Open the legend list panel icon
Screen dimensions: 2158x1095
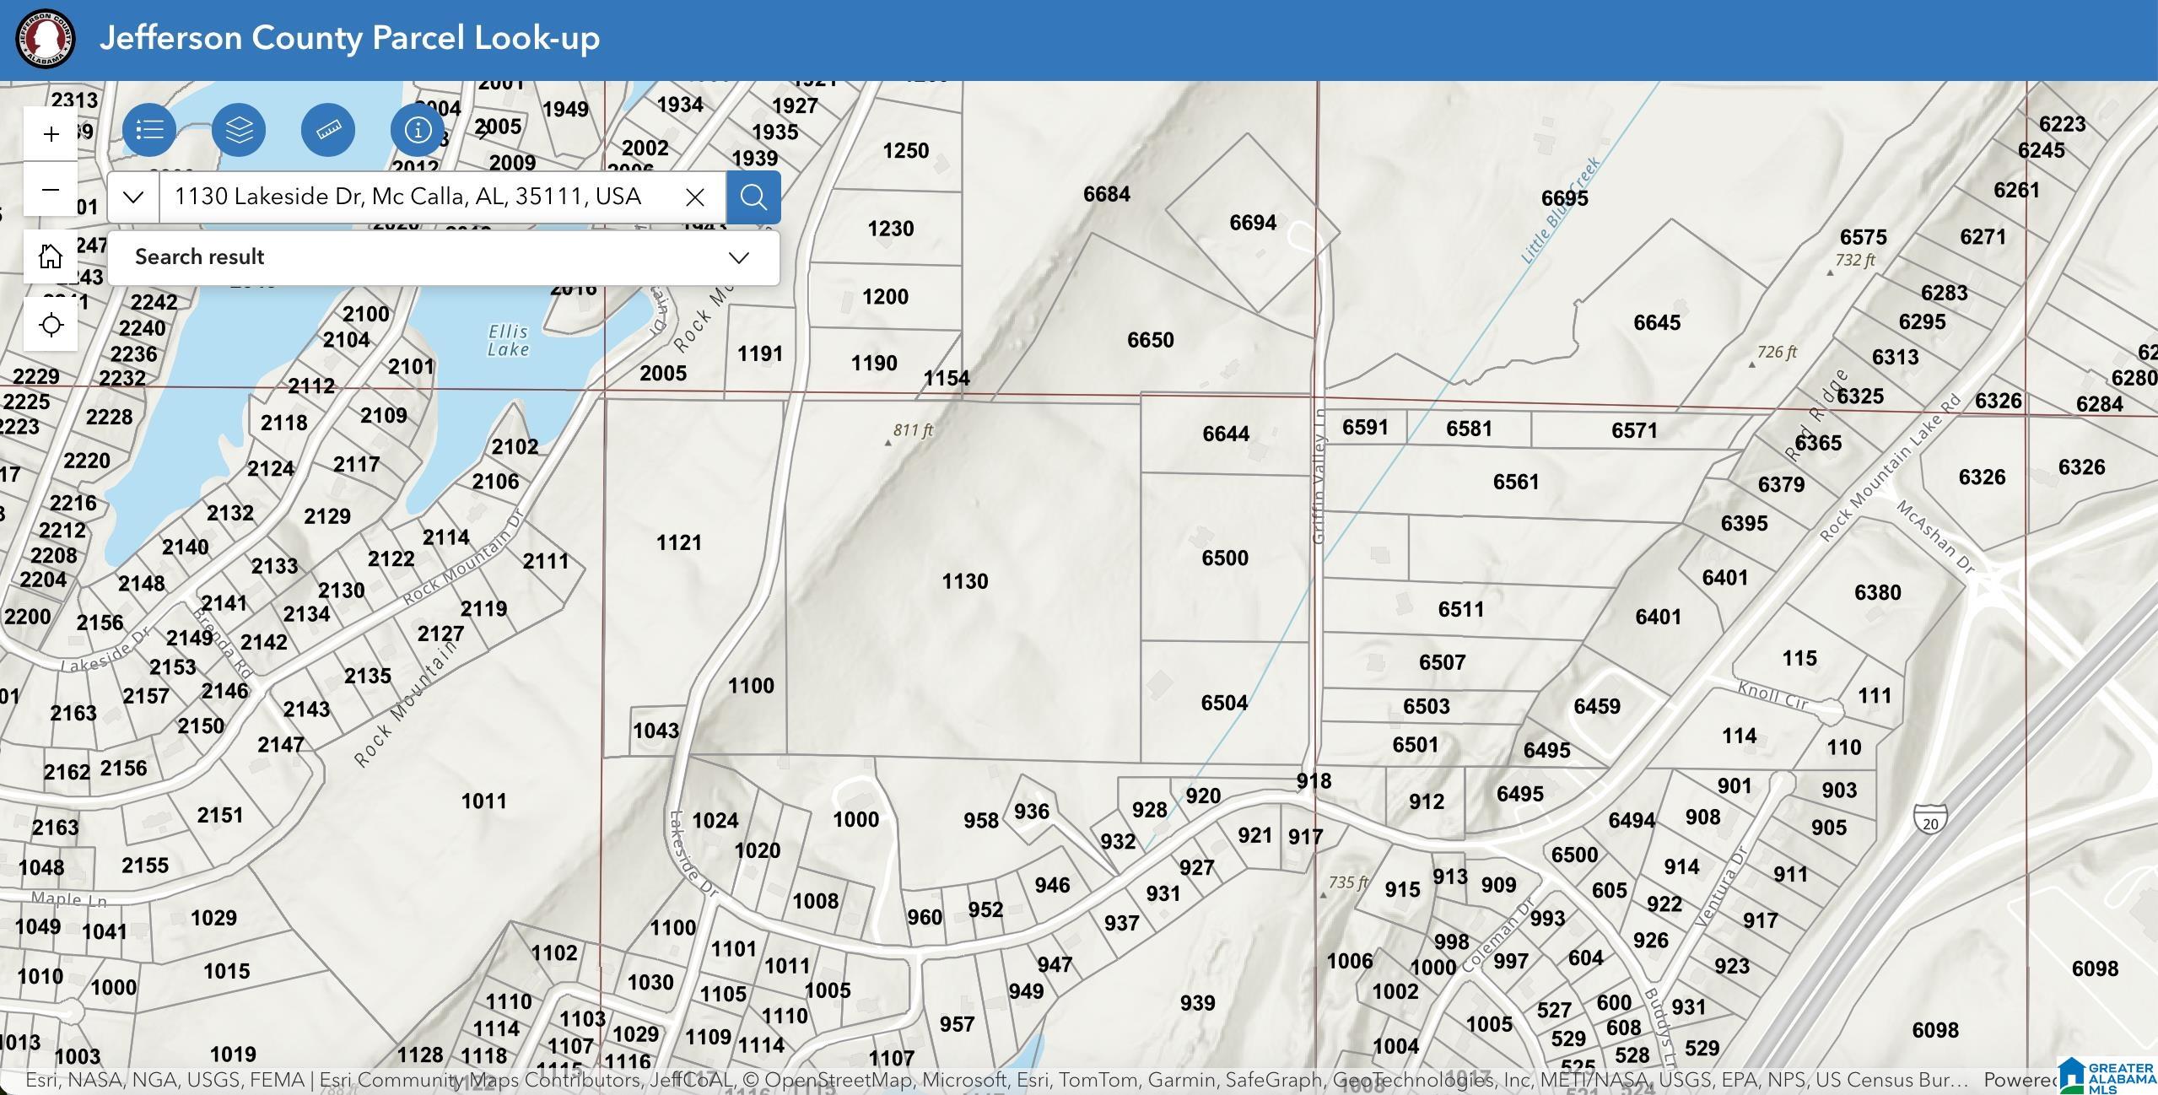pos(149,130)
